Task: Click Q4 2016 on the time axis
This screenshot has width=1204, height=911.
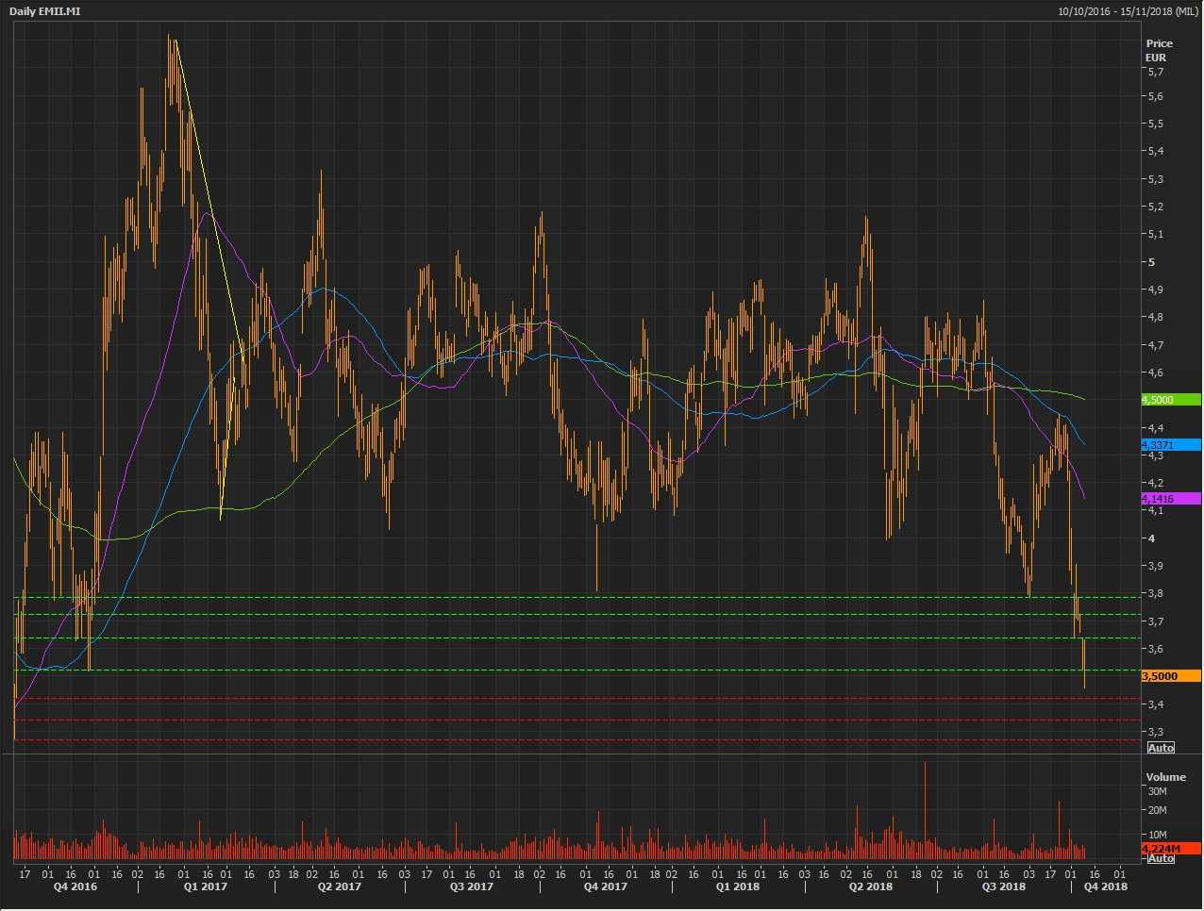Action: coord(75,886)
